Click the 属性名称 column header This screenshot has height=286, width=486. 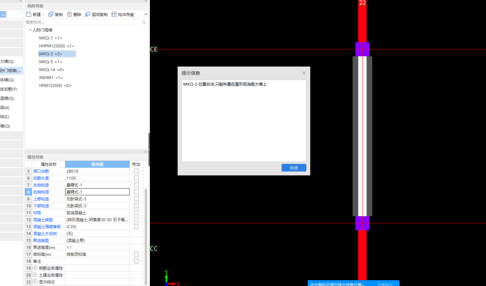(x=49, y=164)
